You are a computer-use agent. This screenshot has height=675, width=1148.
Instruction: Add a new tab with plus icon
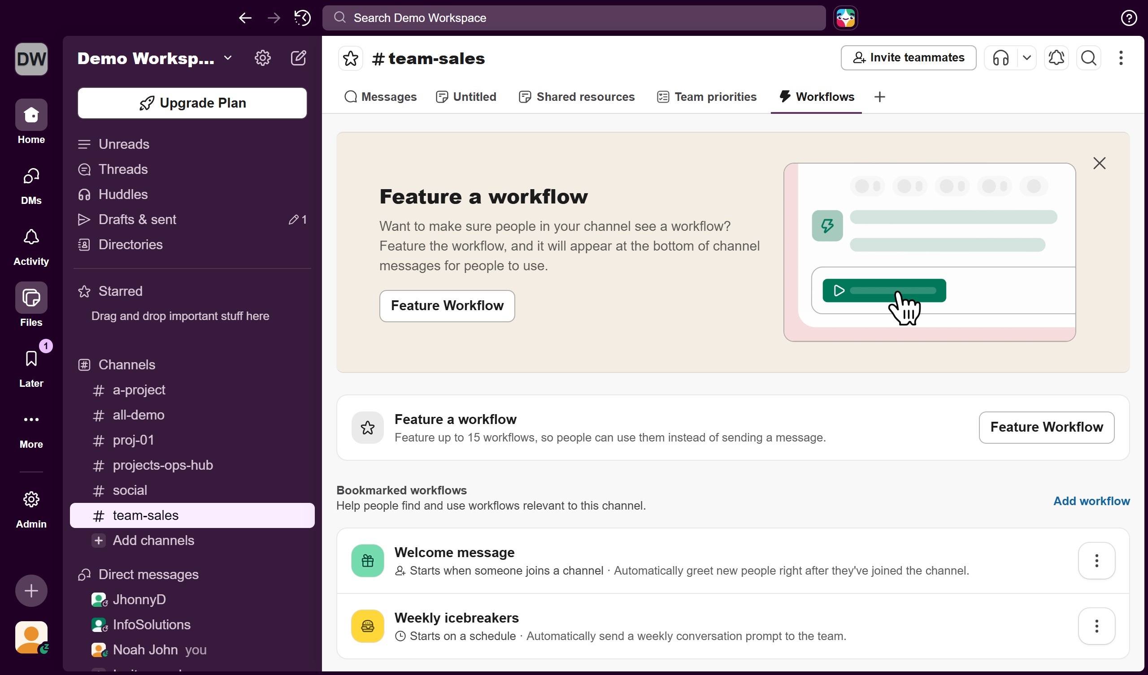pos(880,97)
